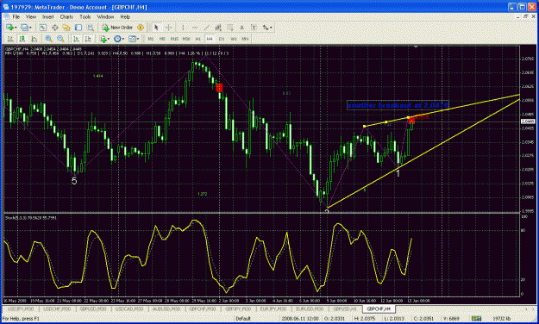539x324 pixels.
Task: Open the New Chart tool
Action: (9, 28)
